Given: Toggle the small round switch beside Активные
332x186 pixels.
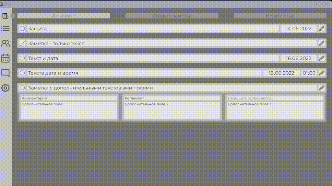Looking at the screenshot, I should coord(13,16).
